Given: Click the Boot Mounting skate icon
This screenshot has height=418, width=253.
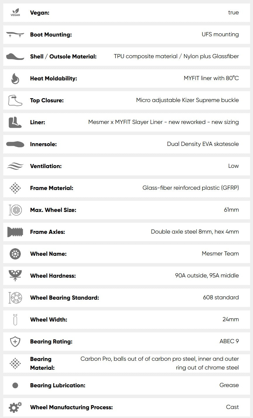Looking at the screenshot, I should coord(15,34).
